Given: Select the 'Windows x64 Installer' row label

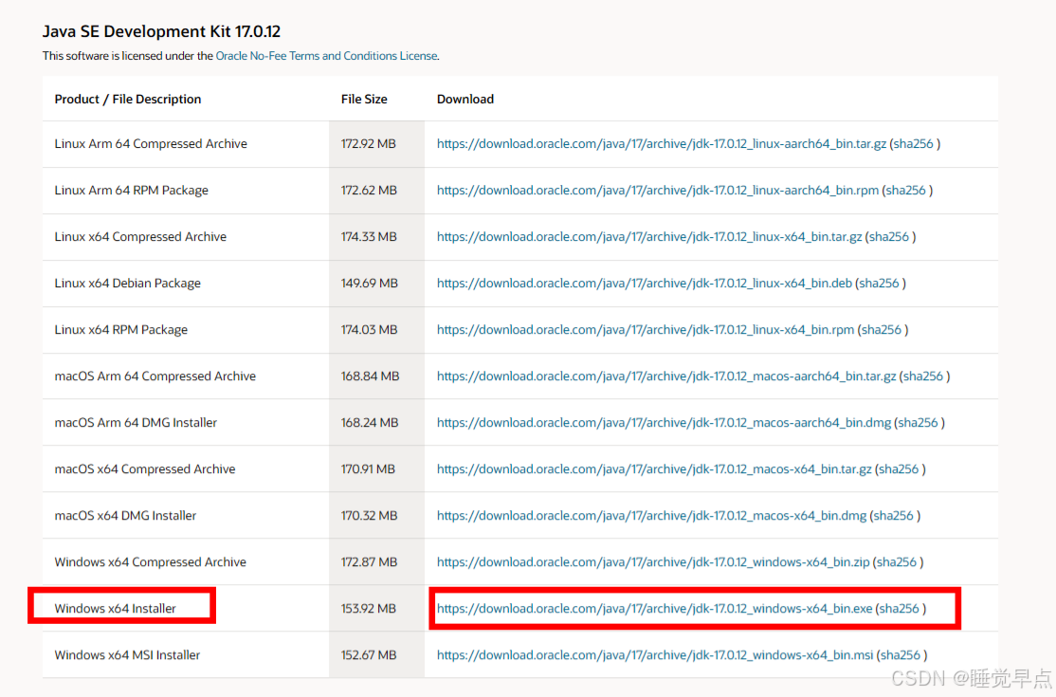Looking at the screenshot, I should pyautogui.click(x=115, y=608).
